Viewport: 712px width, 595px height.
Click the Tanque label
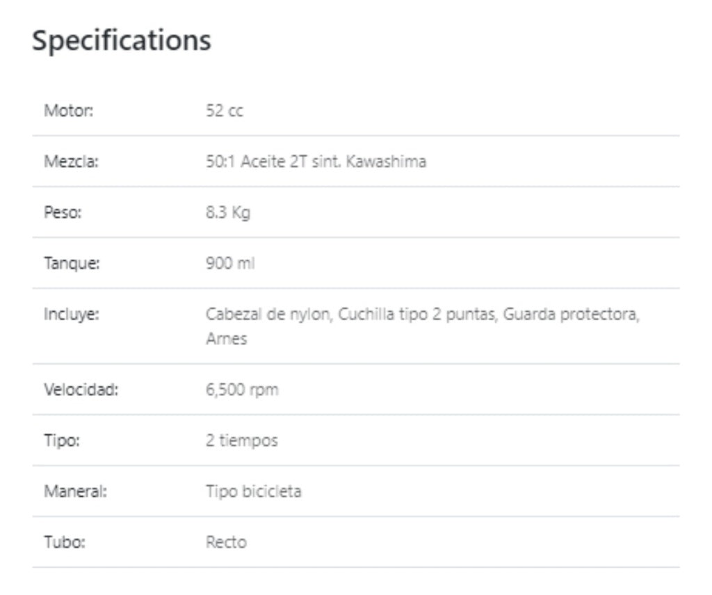click(x=72, y=263)
